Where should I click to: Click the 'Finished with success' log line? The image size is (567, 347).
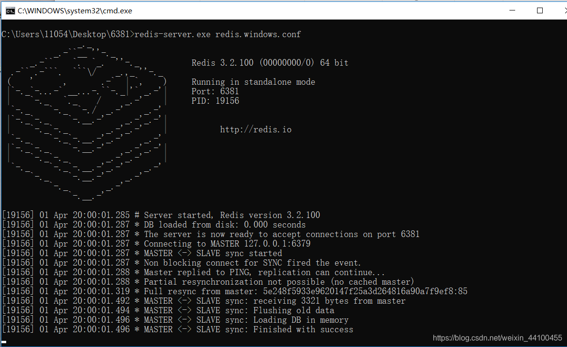177,329
